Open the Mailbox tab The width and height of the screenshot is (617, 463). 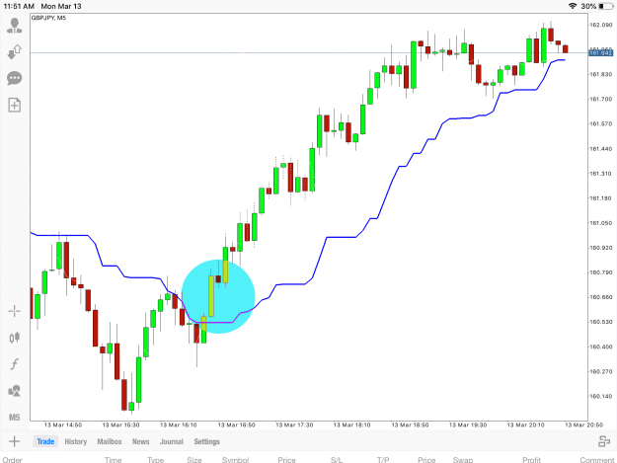pos(110,441)
